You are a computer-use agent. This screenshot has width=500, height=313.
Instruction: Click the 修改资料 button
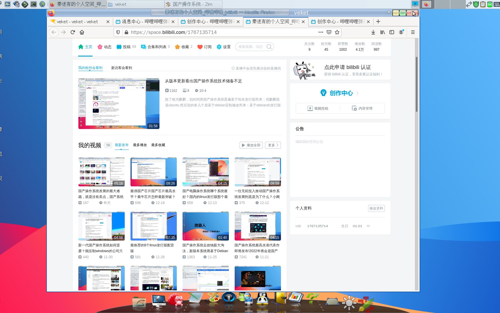click(376, 208)
